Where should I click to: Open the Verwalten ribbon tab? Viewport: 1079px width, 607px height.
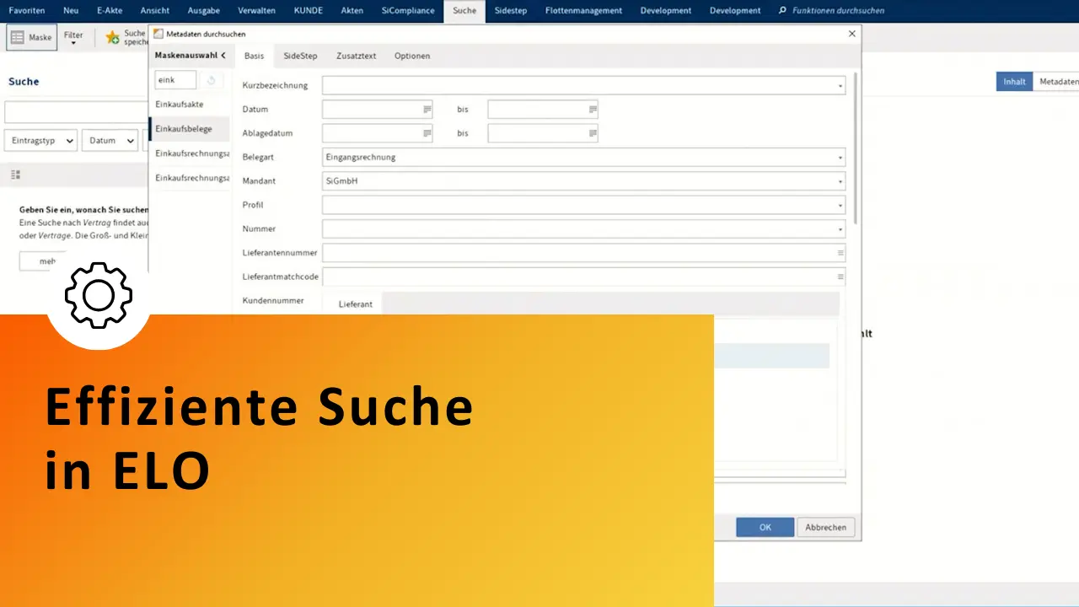[x=257, y=11]
